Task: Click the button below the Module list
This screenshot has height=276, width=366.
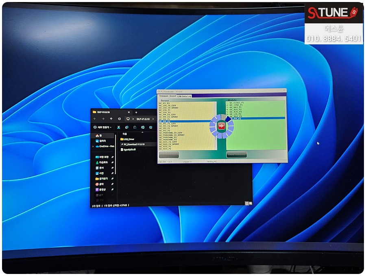Action: 236,155
